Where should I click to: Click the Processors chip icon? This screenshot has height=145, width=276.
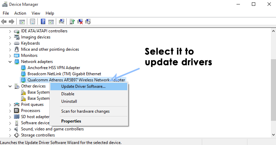pyautogui.click(x=17, y=111)
